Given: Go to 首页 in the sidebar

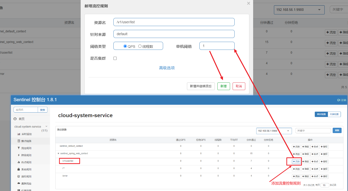Looking at the screenshot, I should 22,119.
